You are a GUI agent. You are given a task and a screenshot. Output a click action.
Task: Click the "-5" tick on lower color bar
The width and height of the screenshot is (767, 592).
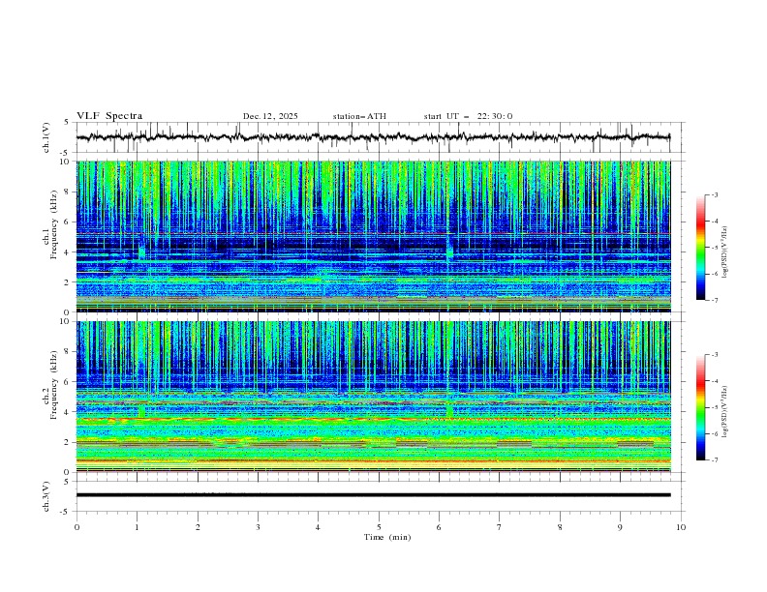(x=715, y=407)
